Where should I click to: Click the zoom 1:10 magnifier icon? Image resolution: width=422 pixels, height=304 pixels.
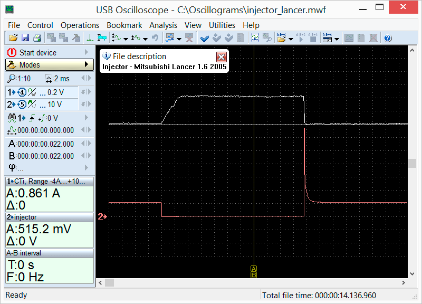click(12, 79)
